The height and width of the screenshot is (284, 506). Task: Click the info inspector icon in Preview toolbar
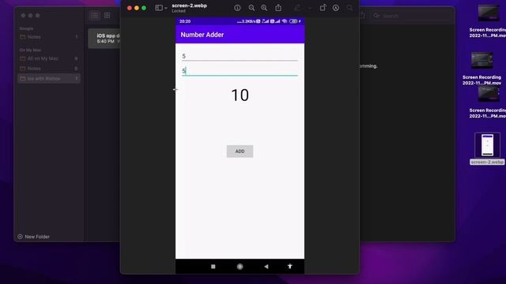[x=237, y=8]
